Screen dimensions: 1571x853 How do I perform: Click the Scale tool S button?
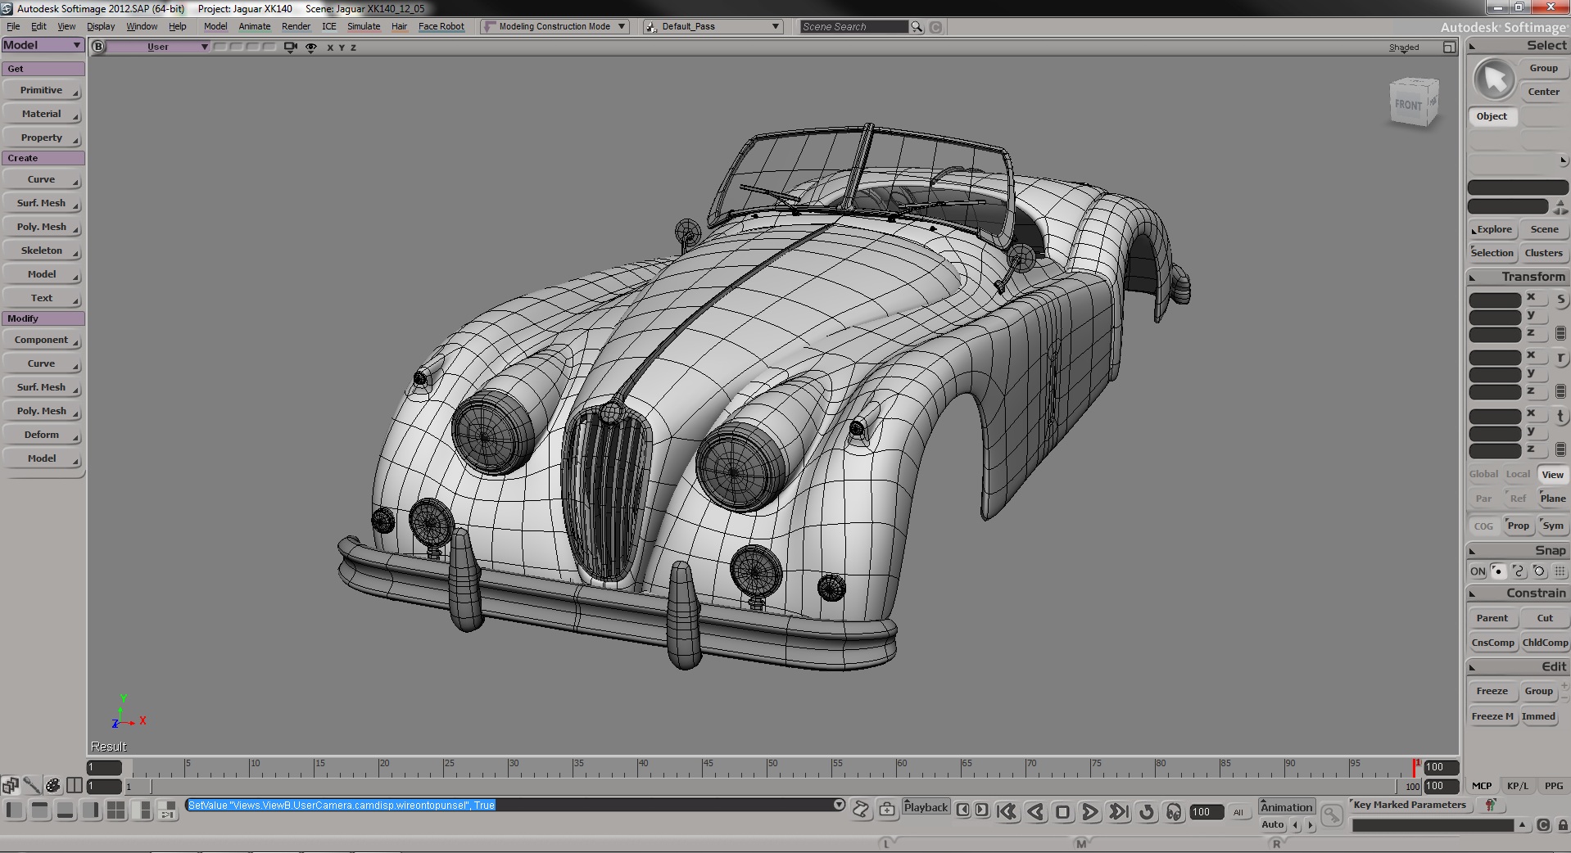click(1560, 300)
